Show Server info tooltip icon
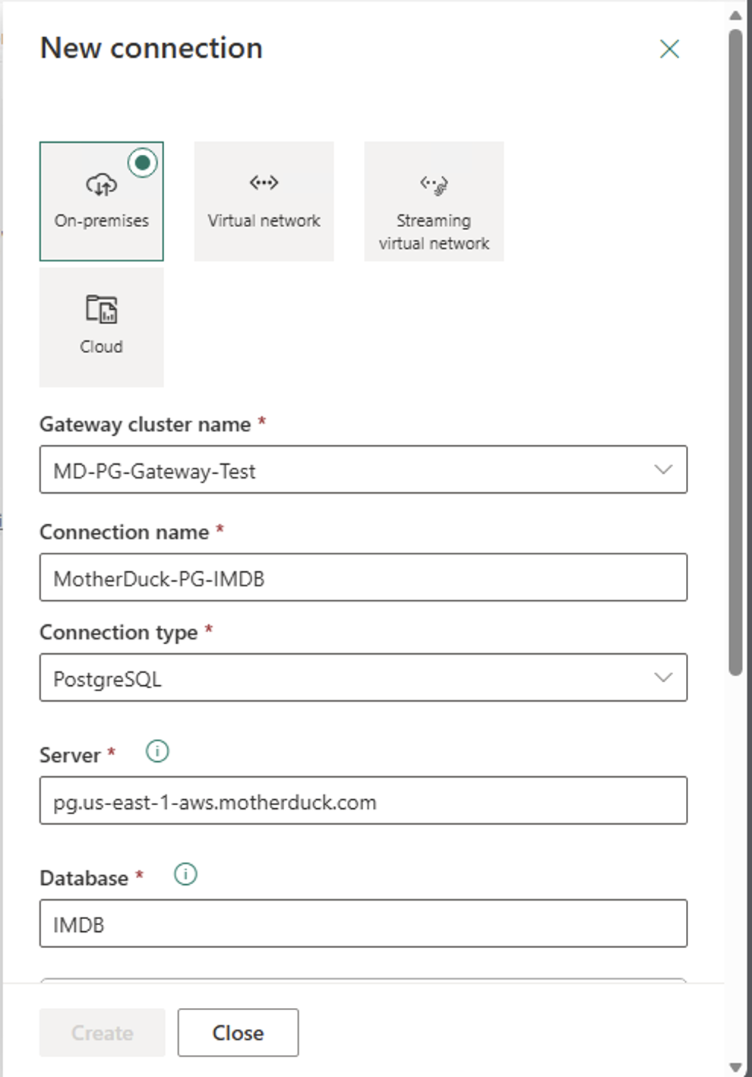752x1077 pixels. (x=157, y=752)
